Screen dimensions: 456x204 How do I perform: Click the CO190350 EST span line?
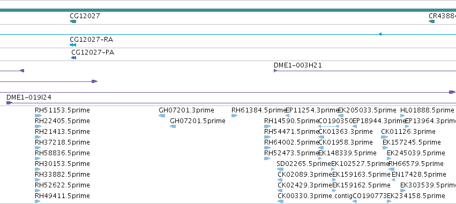click(x=328, y=126)
